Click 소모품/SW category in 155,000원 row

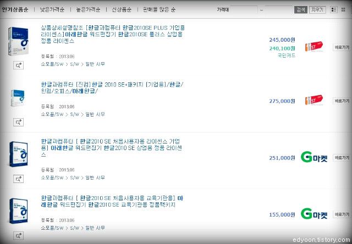click(x=52, y=228)
